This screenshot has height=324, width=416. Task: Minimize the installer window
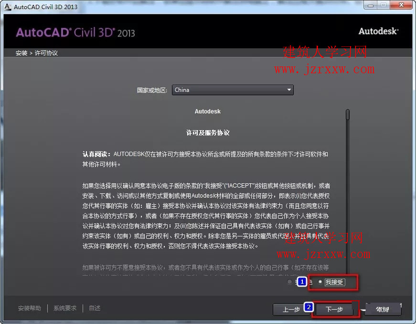(x=371, y=5)
